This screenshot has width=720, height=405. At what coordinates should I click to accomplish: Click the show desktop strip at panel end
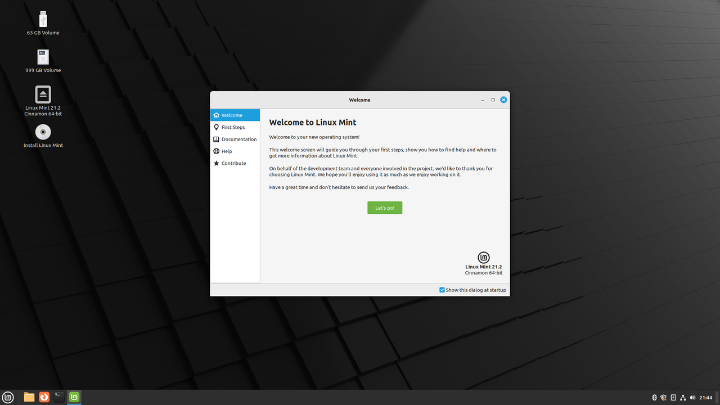click(x=718, y=397)
